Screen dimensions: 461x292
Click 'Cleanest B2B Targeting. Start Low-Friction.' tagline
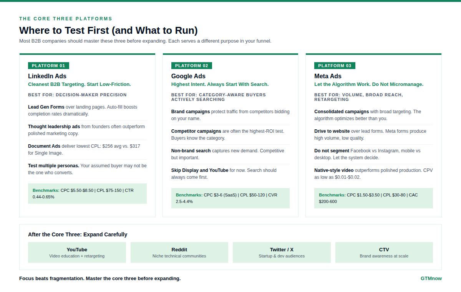tap(80, 84)
